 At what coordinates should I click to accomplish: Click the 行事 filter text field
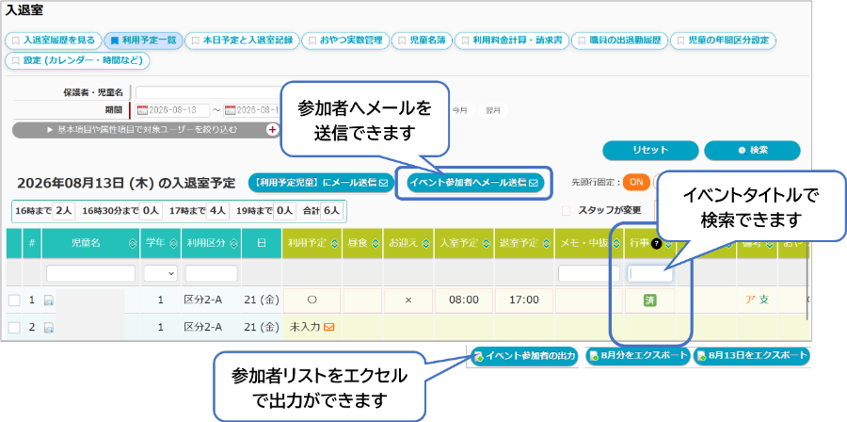pyautogui.click(x=650, y=274)
